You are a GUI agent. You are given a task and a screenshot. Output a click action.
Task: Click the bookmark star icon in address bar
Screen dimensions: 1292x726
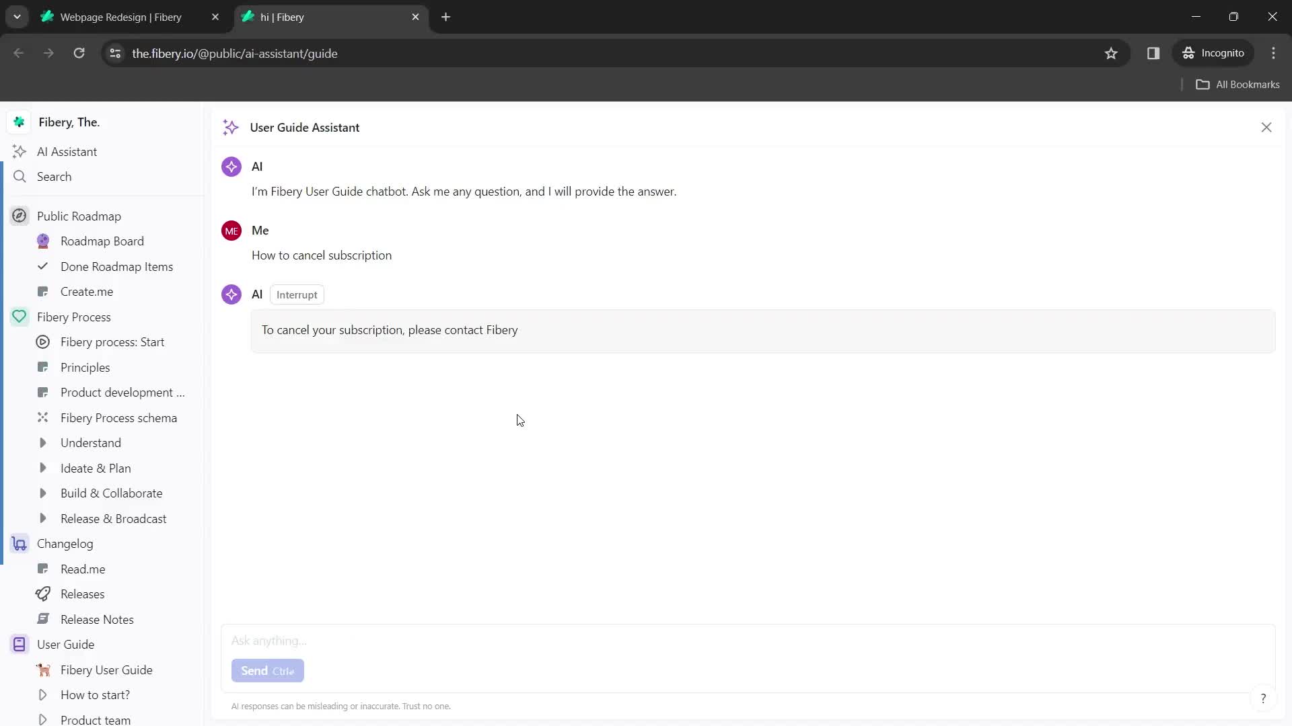click(1111, 53)
